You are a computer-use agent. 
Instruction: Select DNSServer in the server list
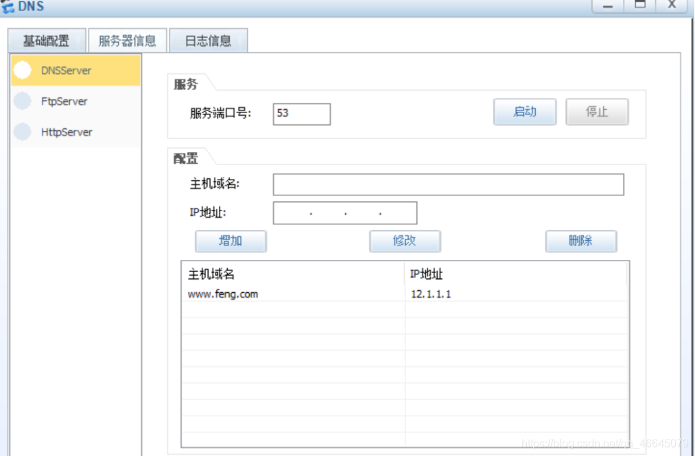tap(75, 70)
